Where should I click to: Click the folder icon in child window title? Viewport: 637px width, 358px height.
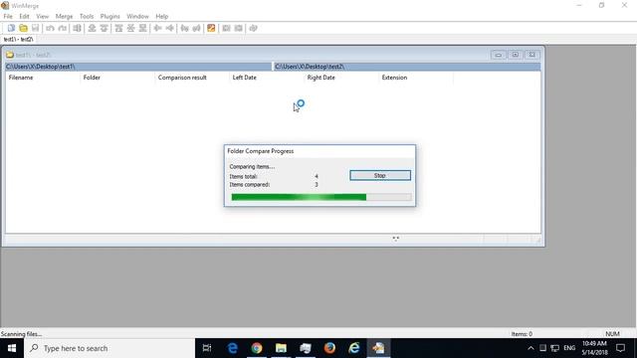(10, 55)
